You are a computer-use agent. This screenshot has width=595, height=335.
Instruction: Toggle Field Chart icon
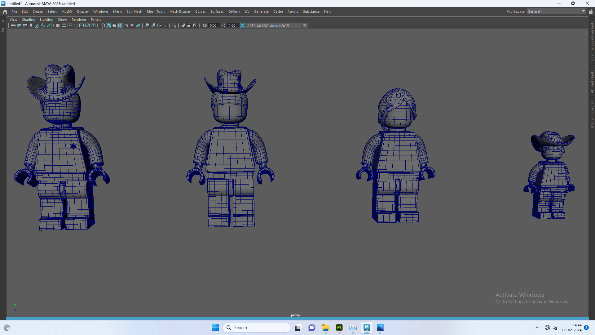coord(82,25)
